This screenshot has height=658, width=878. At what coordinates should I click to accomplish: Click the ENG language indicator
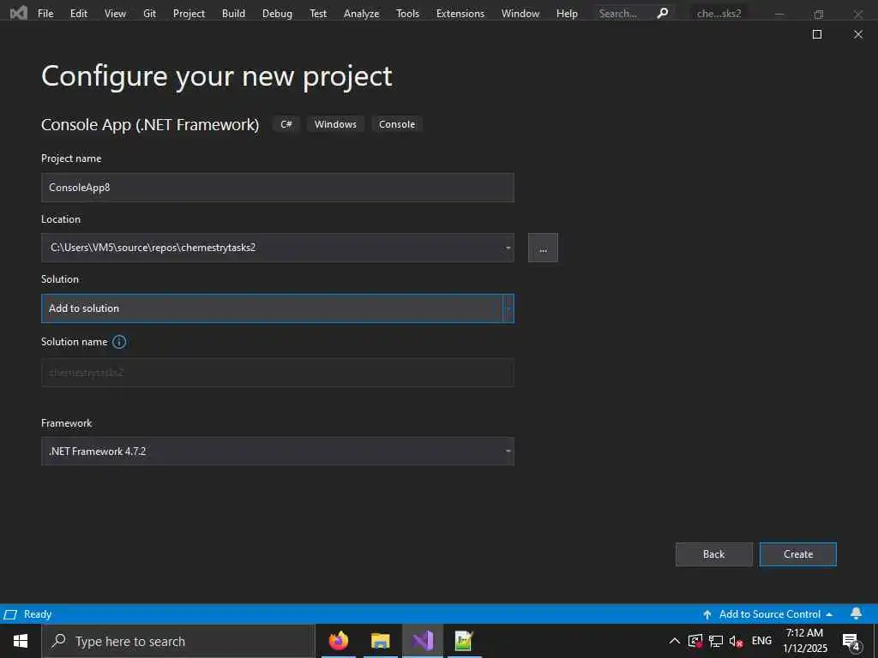pyautogui.click(x=761, y=641)
